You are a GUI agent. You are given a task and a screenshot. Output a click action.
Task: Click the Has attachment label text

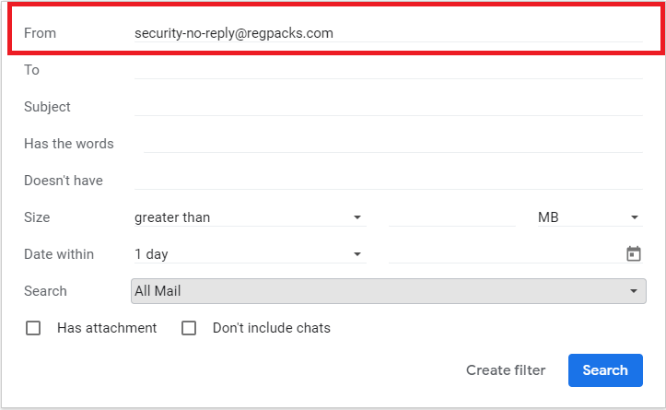tap(107, 328)
